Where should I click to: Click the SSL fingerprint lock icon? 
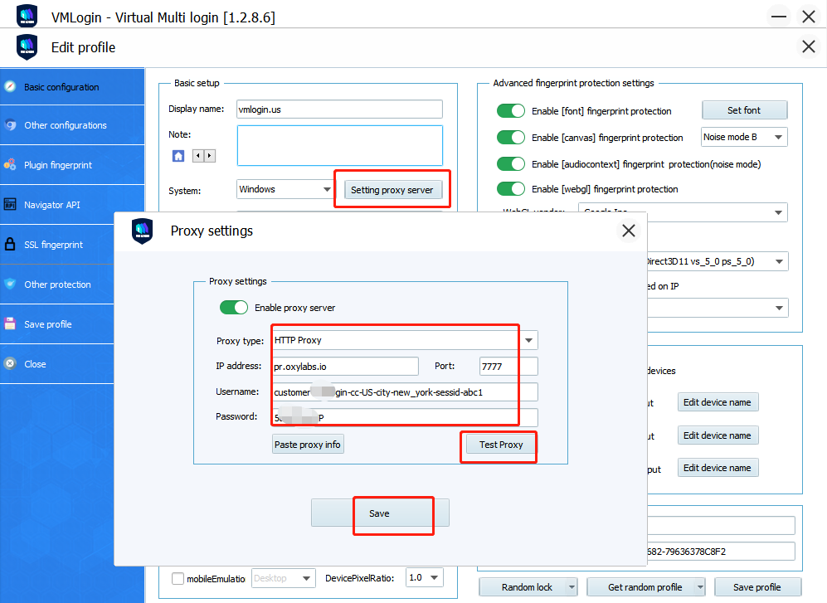pyautogui.click(x=10, y=244)
